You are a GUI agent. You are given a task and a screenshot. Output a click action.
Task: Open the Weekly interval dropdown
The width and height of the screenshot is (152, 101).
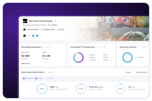click(129, 72)
